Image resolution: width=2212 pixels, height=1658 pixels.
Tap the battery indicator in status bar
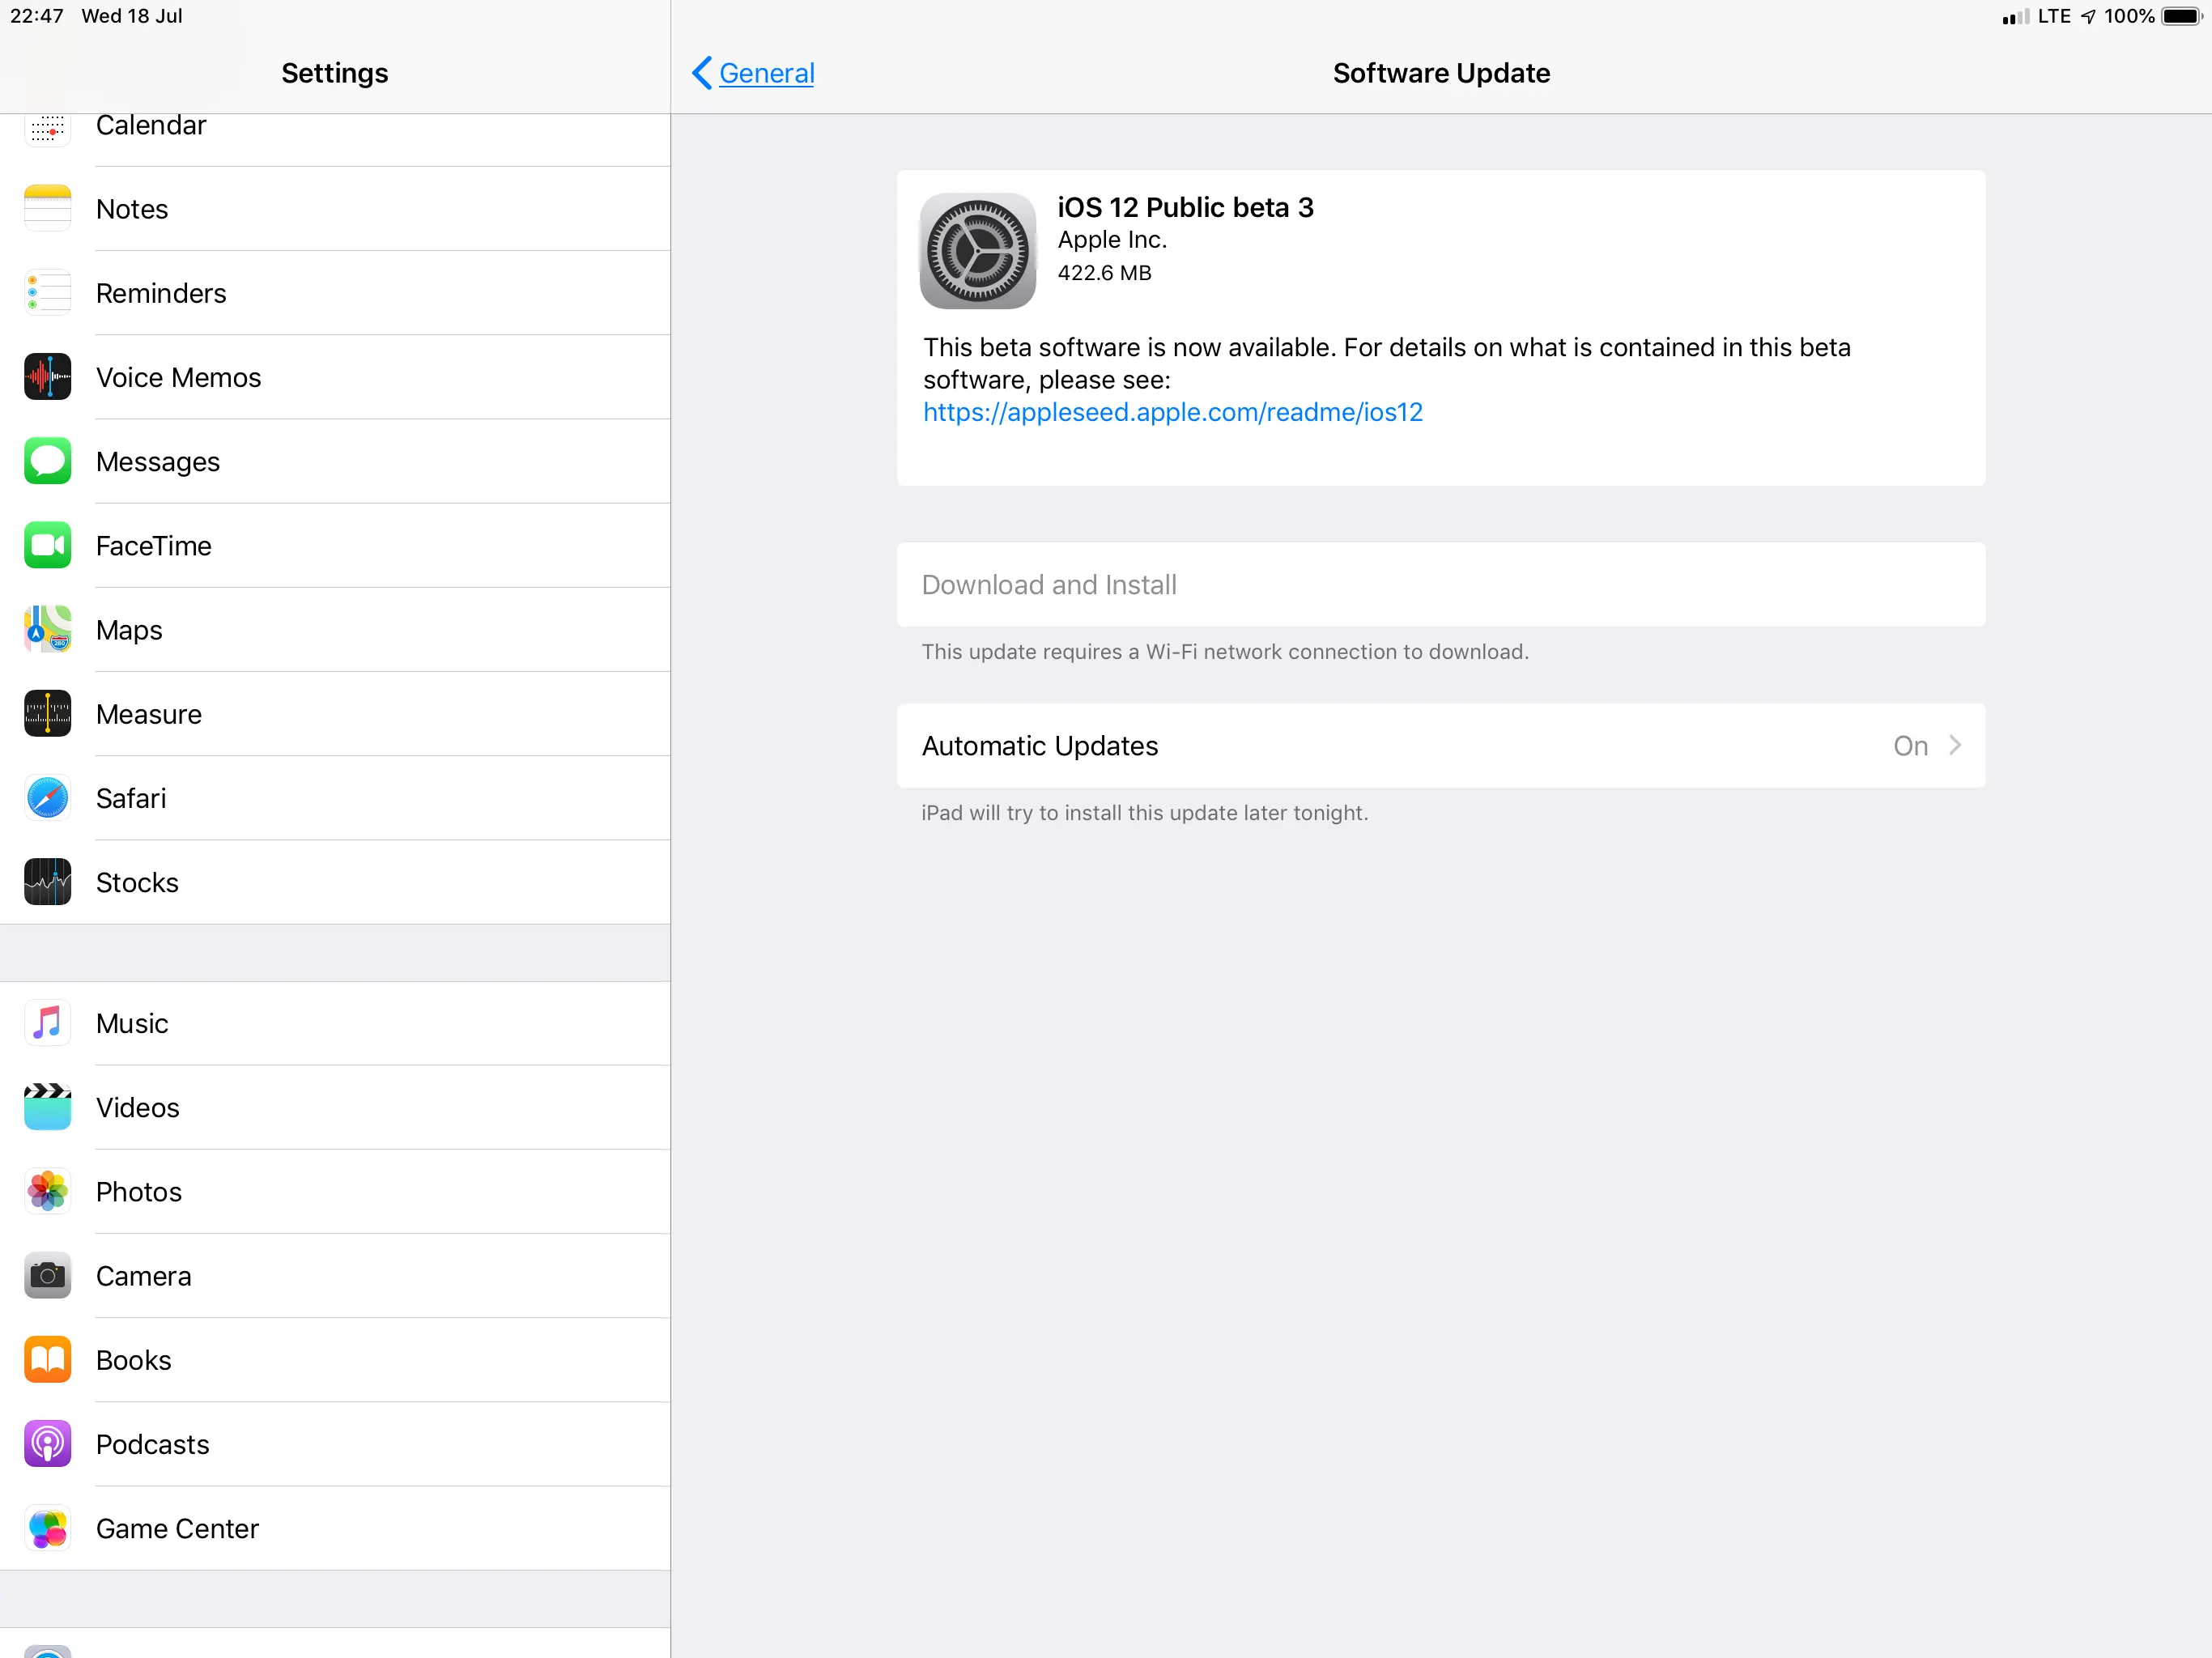2181,16
